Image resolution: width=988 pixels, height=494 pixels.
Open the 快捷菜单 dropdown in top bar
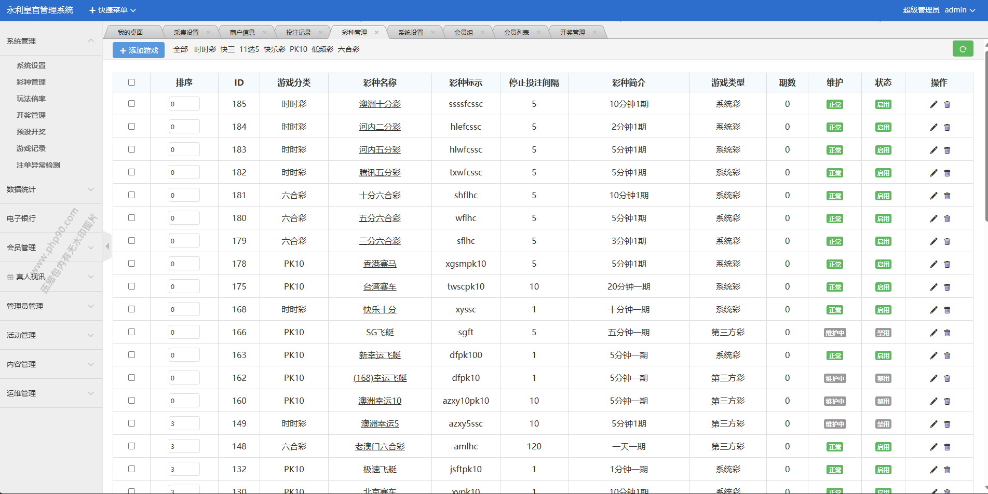[113, 10]
